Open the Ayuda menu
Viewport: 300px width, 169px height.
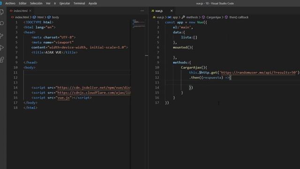pos(93,3)
